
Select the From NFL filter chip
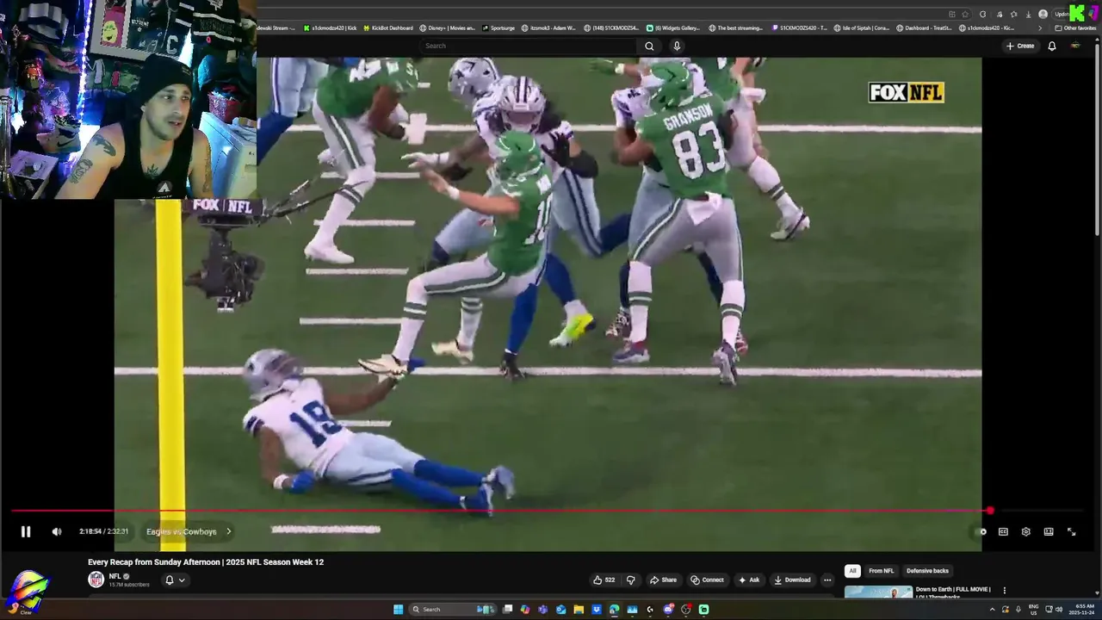[881, 571]
